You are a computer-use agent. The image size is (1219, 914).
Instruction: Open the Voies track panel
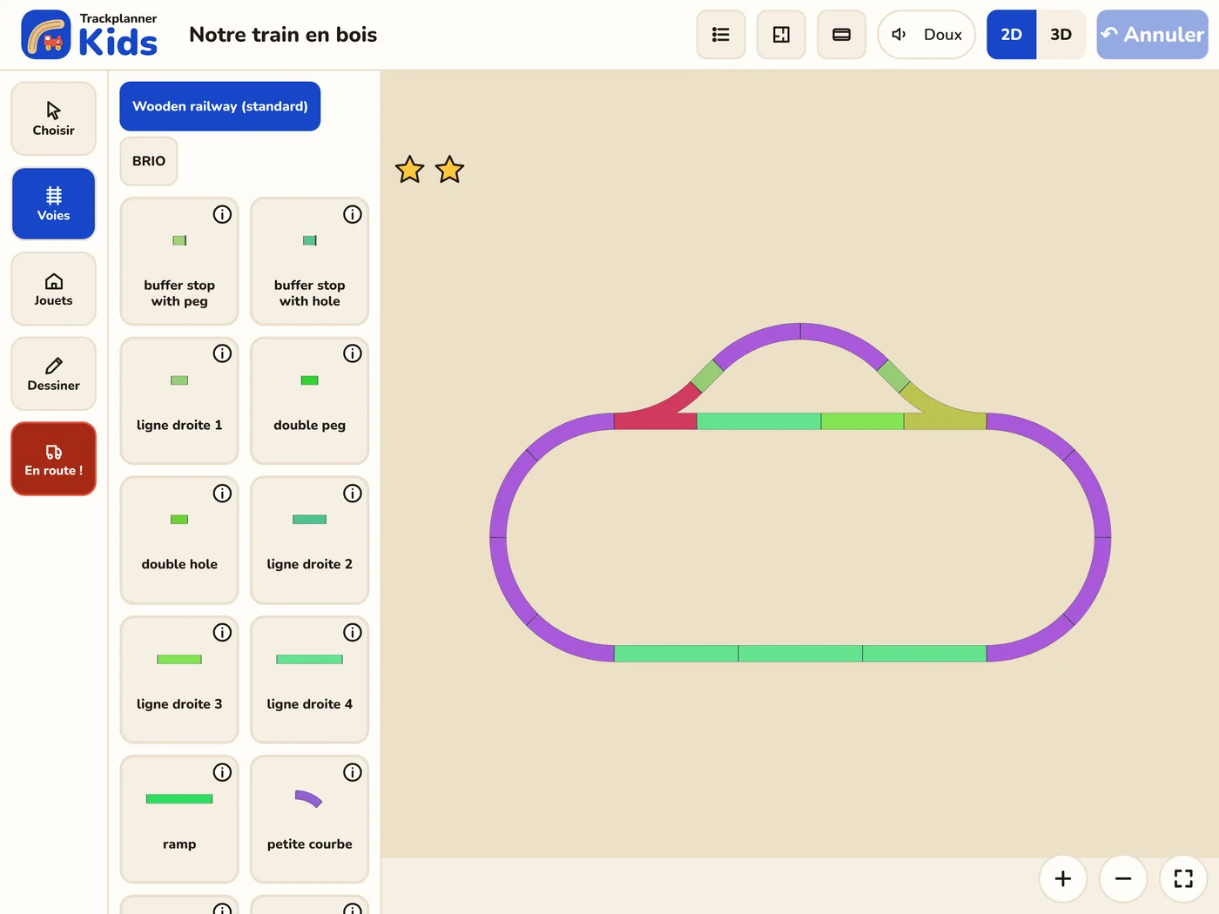(53, 204)
